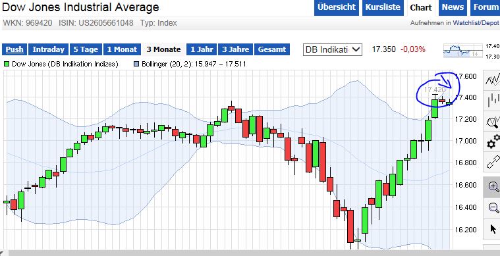Open the Kursliste tab

coord(383,7)
